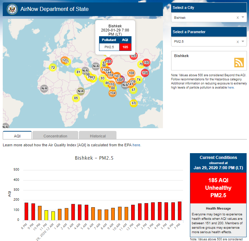
Task: Open the orange RSS feed icon
Action: 239,63
